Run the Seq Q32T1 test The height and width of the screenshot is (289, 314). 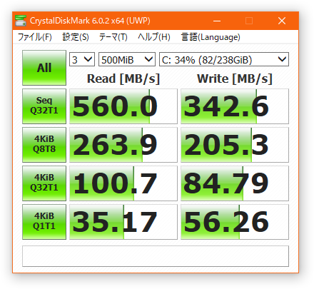(x=44, y=106)
